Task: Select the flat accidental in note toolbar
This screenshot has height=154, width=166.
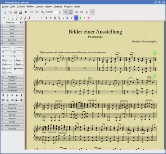Action: (64, 18)
